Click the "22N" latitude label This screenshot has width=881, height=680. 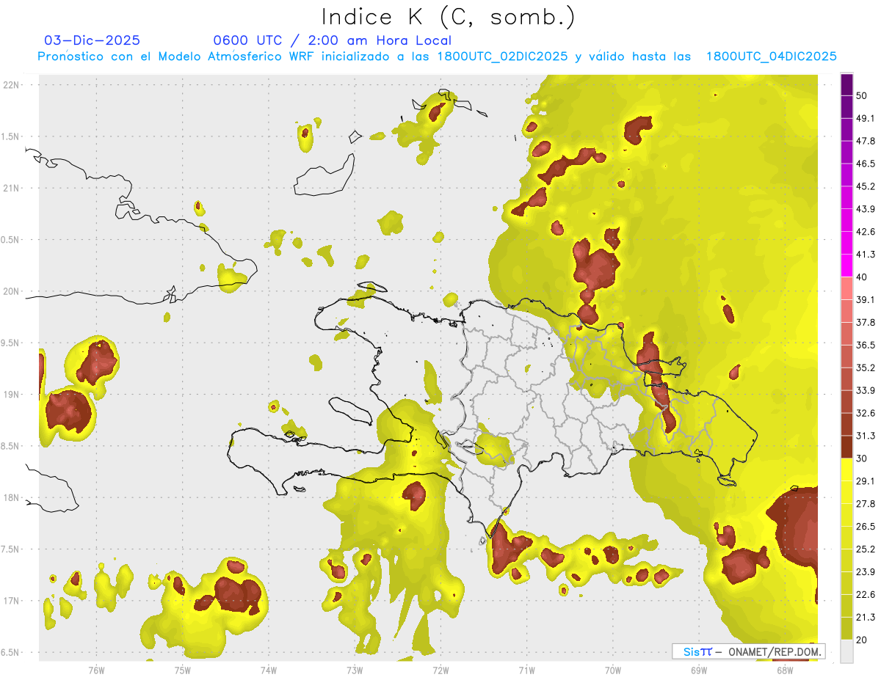(11, 85)
